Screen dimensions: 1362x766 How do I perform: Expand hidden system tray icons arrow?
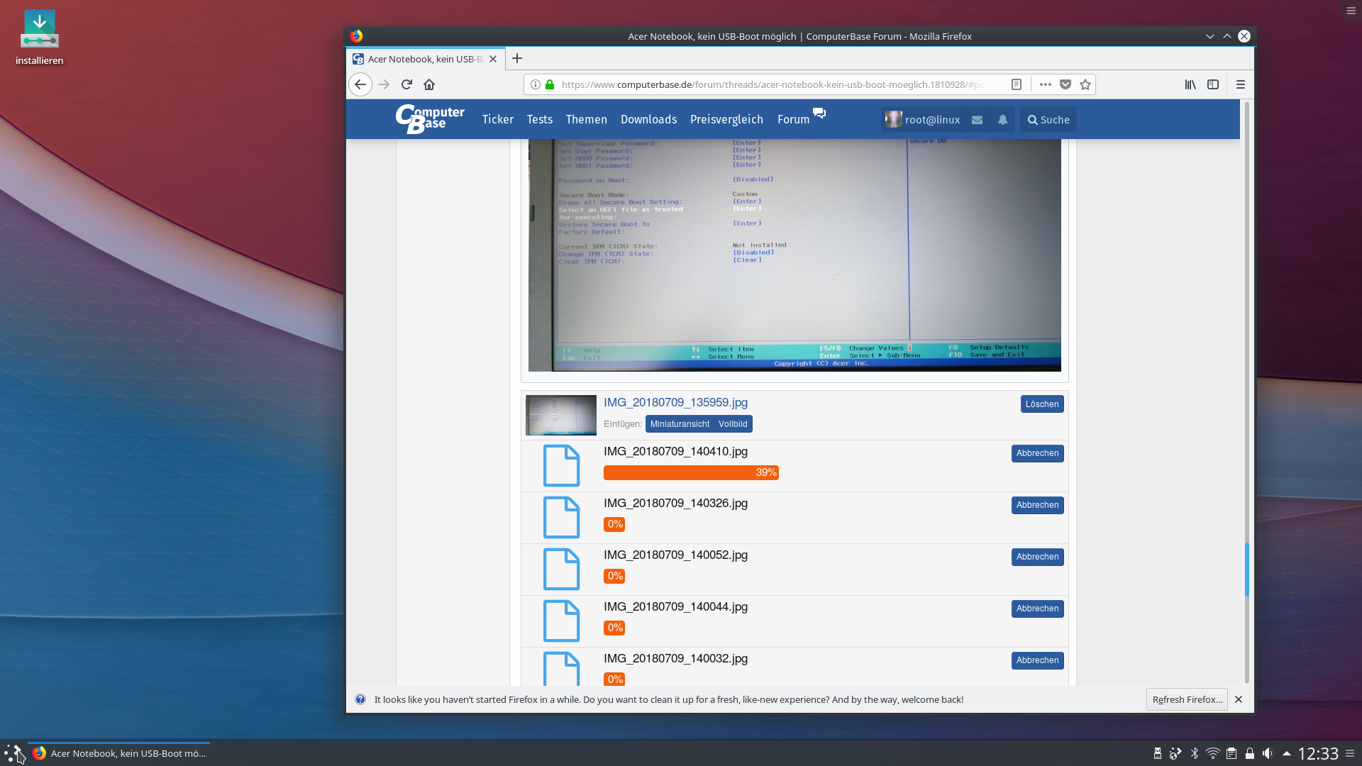point(1287,753)
